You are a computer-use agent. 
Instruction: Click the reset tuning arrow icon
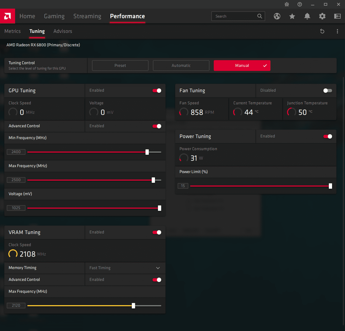(322, 31)
